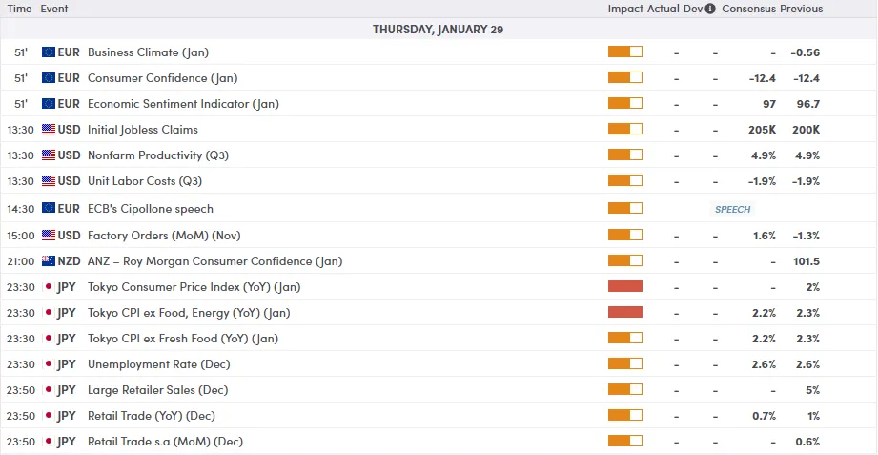Click the US flag beside Initial Jobless Claims

[x=48, y=130]
